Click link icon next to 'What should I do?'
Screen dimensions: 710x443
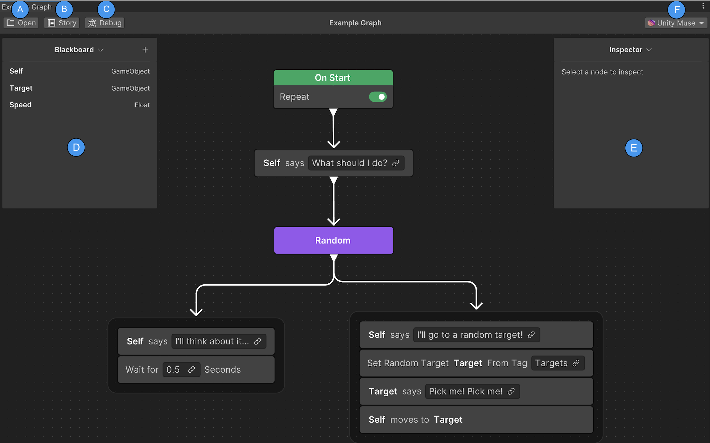396,163
